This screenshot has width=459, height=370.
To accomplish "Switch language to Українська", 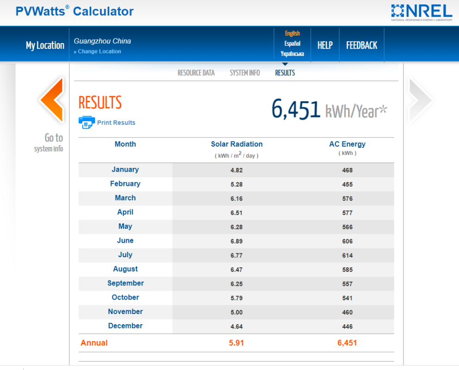I will point(292,54).
